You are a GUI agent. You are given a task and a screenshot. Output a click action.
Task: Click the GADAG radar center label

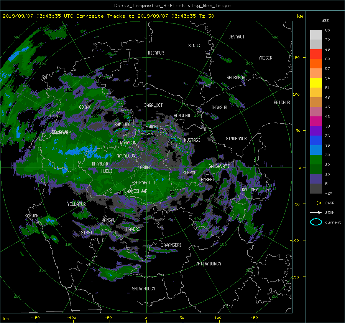146,167
